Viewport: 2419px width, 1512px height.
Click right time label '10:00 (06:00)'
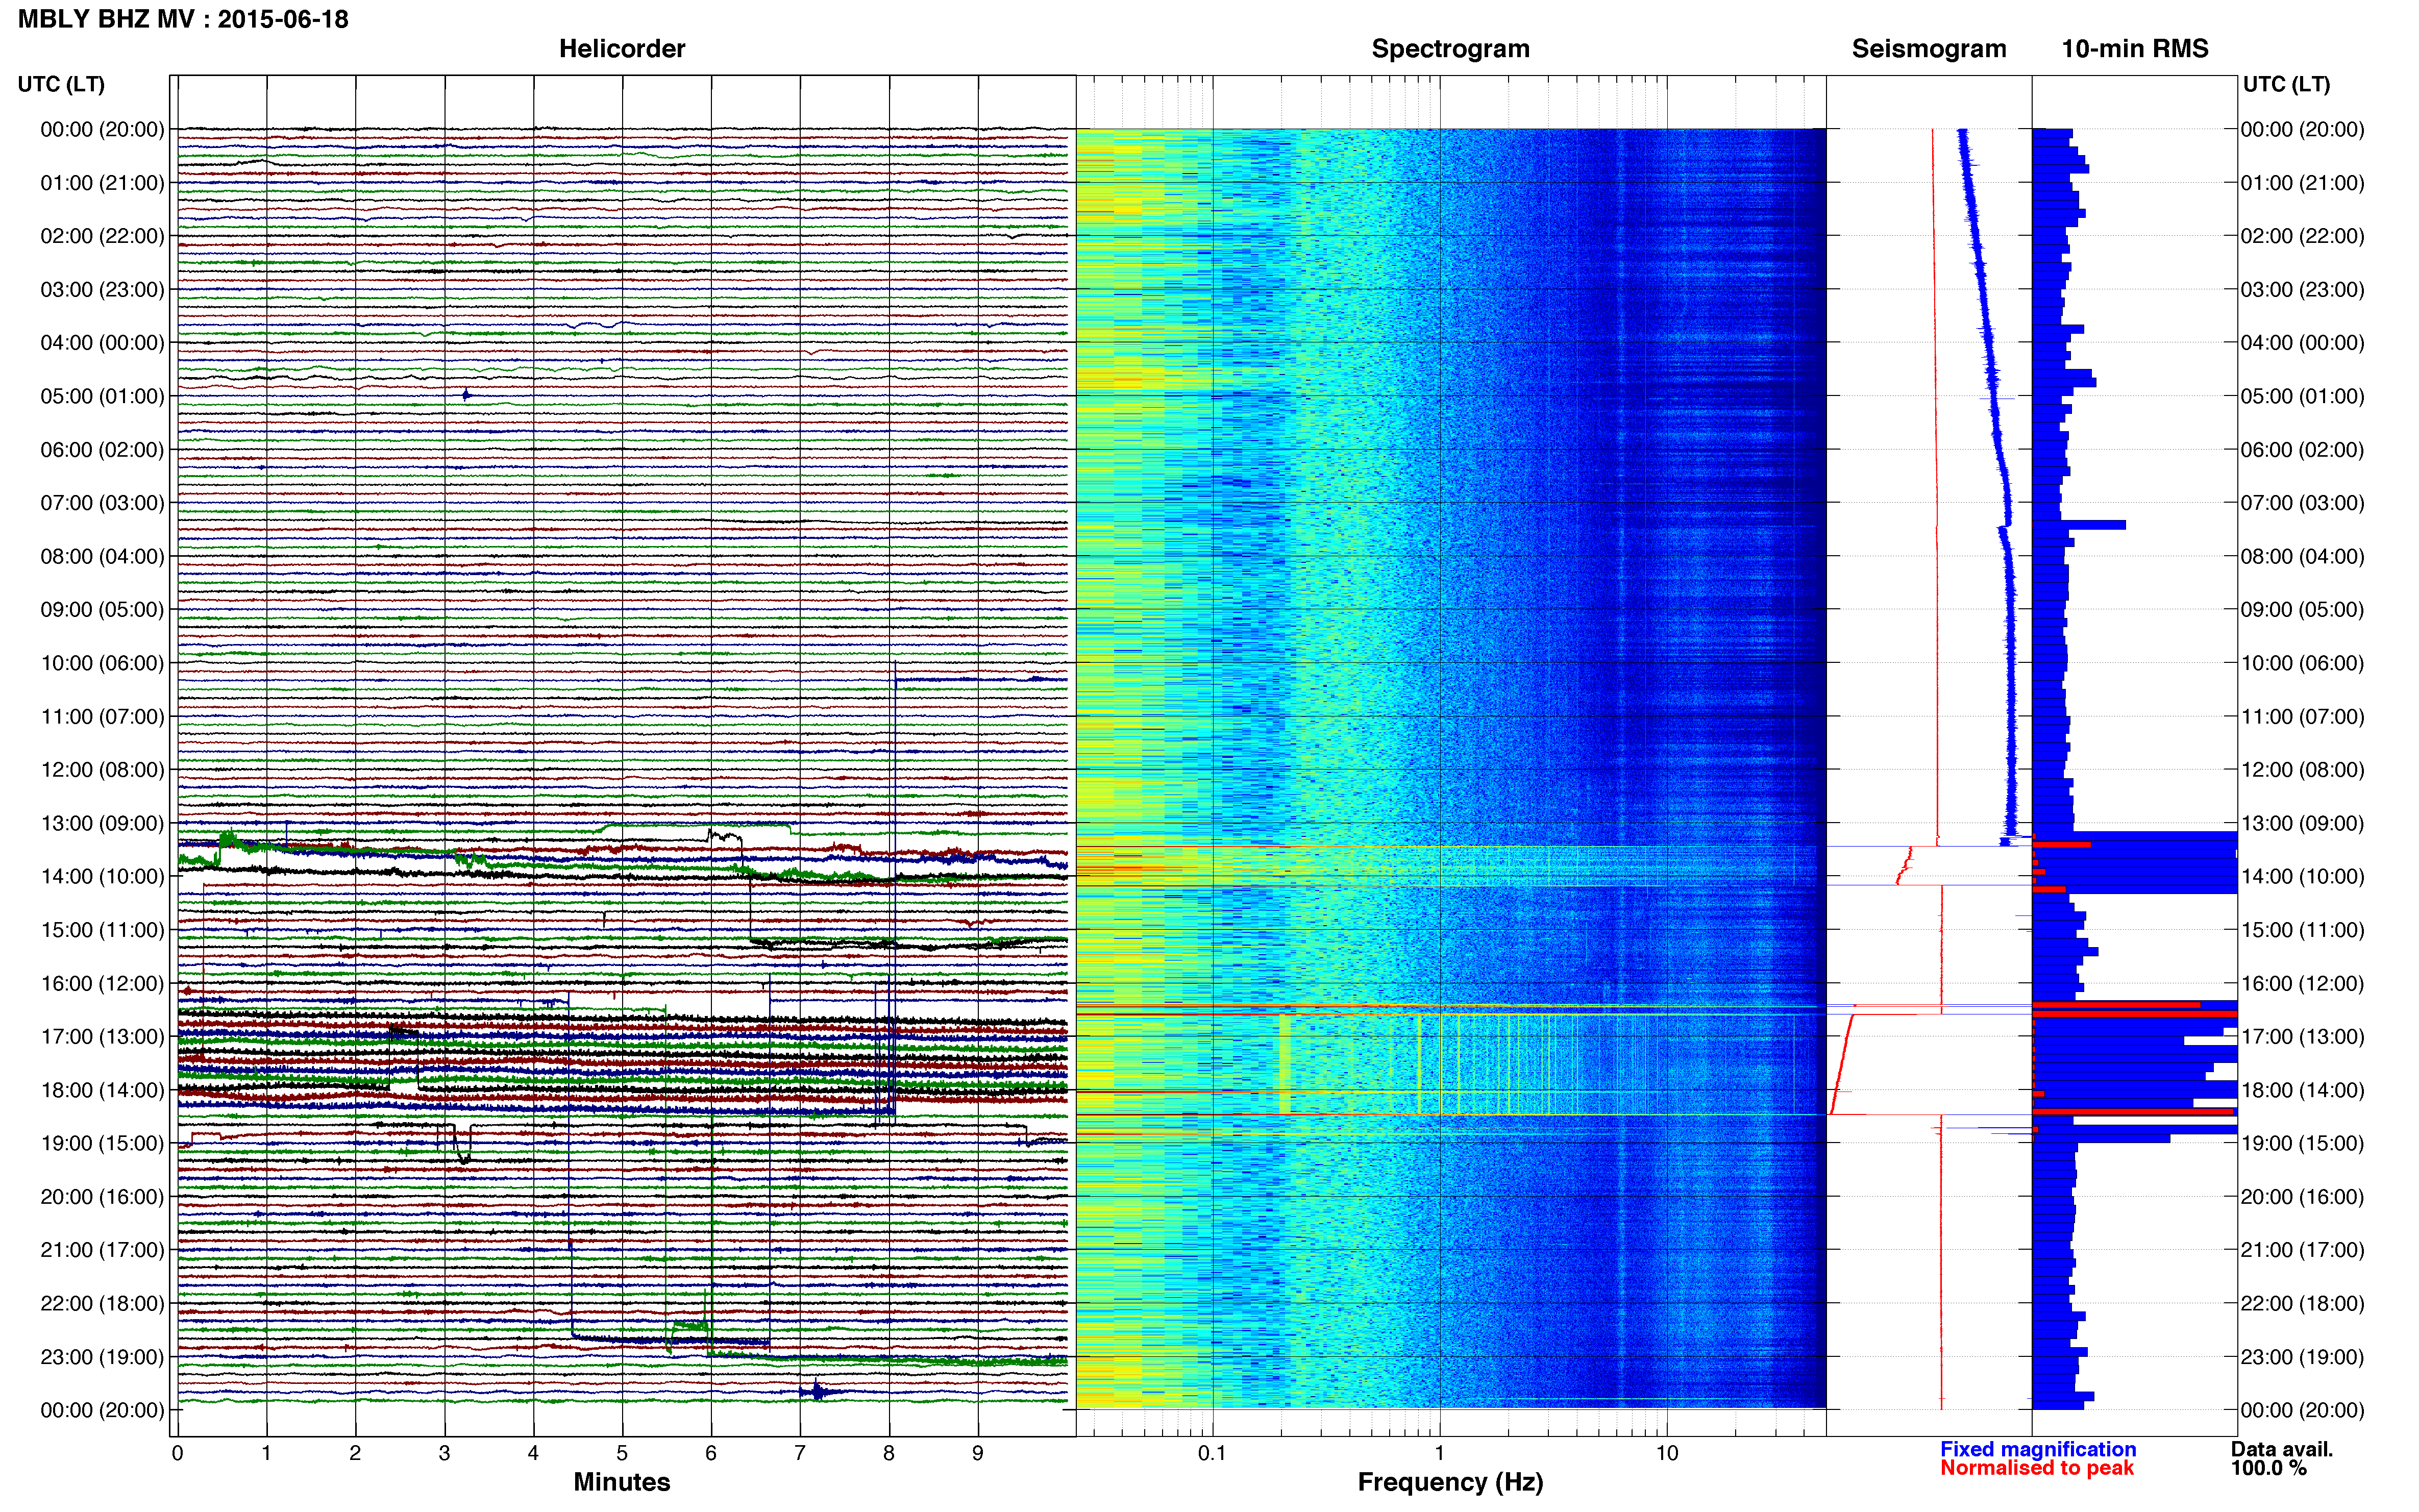2302,663
